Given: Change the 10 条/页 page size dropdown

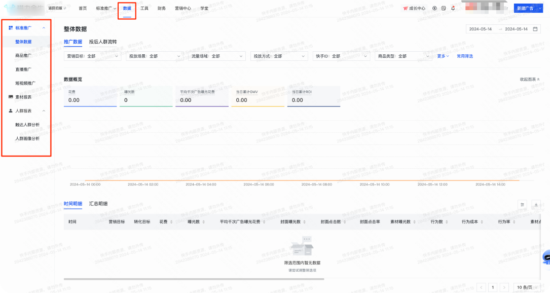Looking at the screenshot, I should [526, 287].
